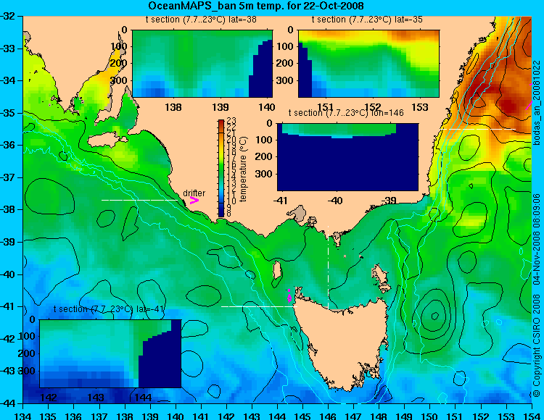This screenshot has width=544, height=420.
Task: Click the vertical dashed section line at longitude 146
Action: coord(328,267)
